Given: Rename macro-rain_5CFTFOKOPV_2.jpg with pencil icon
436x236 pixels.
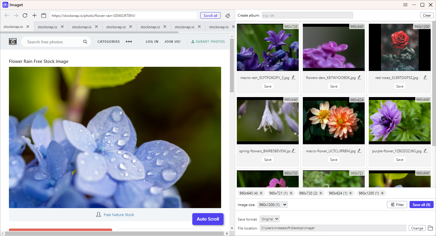Looking at the screenshot, I should [293, 77].
